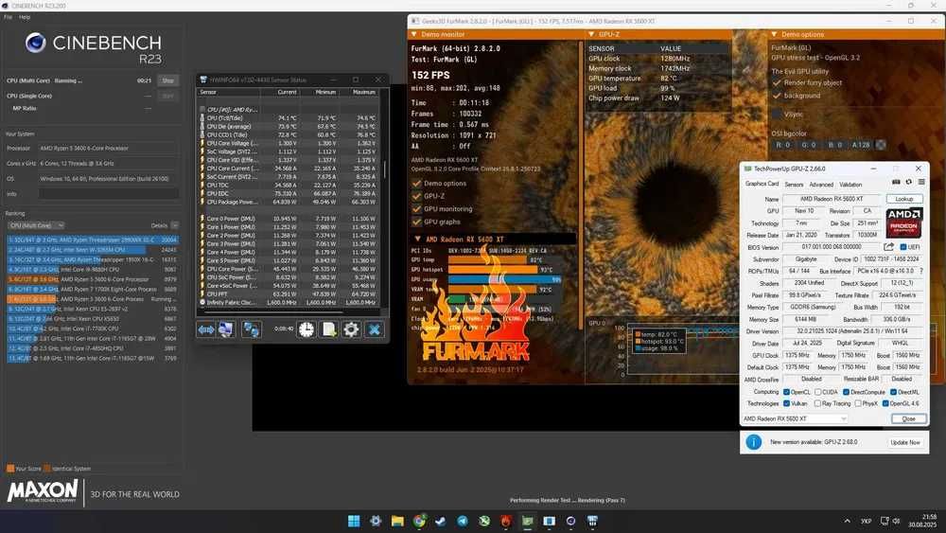Click Cinebench Multi Core Stop button
Viewport: 946px width, 533px height.
pyautogui.click(x=167, y=80)
